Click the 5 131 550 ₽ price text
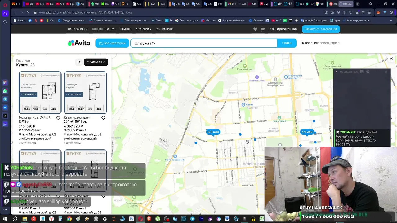Image resolution: width=397 pixels, height=223 pixels. coord(27,126)
